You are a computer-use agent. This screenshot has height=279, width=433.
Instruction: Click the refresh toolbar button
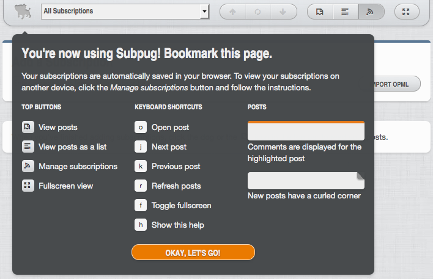click(x=257, y=12)
